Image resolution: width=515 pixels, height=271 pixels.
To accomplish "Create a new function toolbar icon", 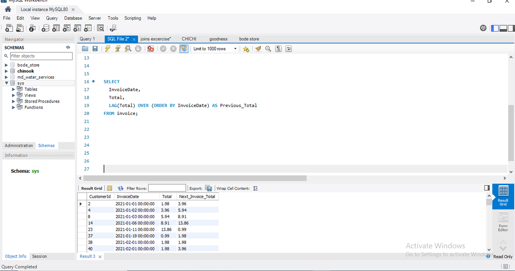I will 89,28.
